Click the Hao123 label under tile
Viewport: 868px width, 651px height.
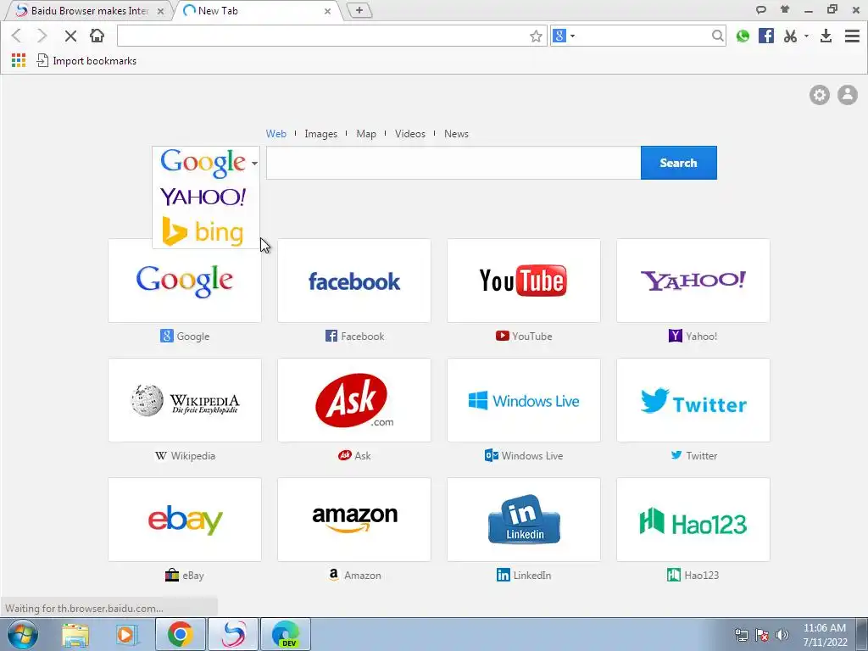701,576
